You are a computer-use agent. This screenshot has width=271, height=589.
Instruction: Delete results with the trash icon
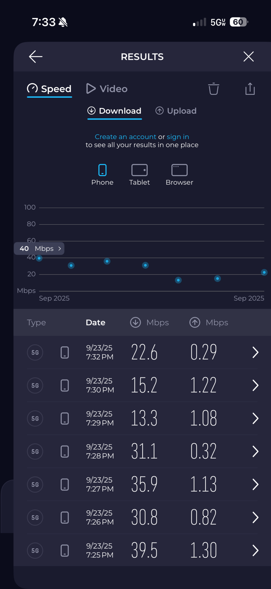point(214,89)
